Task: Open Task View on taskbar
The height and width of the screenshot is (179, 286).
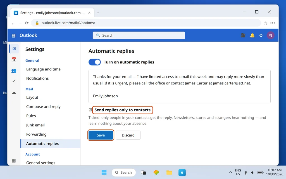Action: [x=143, y=172]
